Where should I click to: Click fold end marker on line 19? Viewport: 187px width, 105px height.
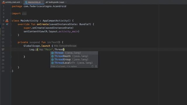11,57
